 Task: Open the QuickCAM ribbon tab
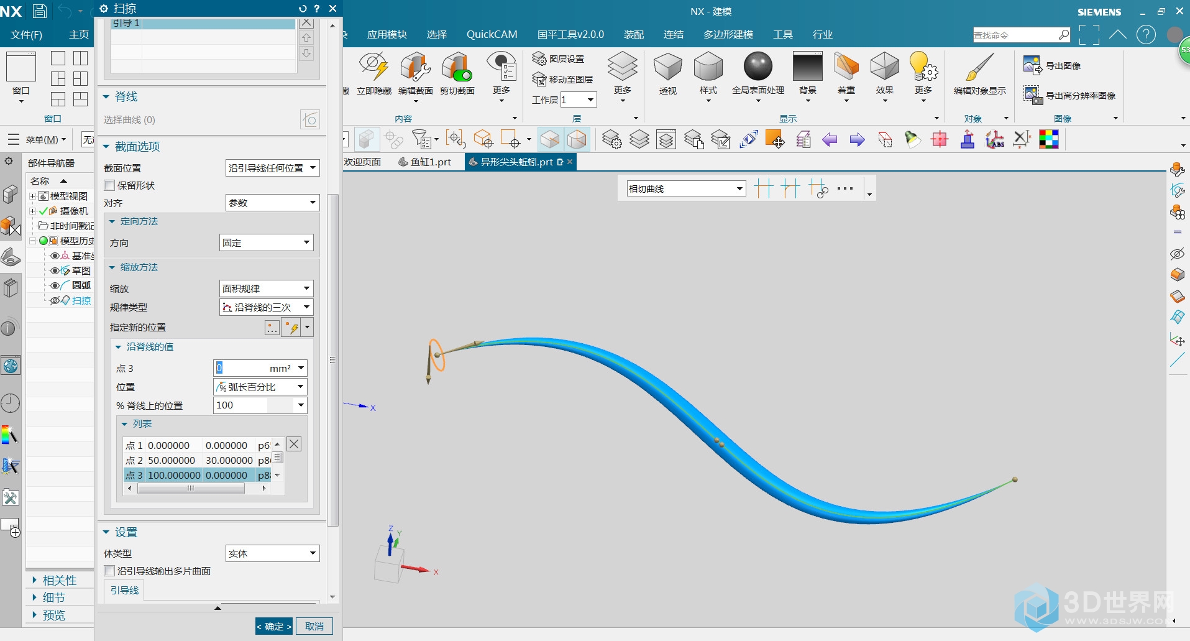pyautogui.click(x=492, y=35)
